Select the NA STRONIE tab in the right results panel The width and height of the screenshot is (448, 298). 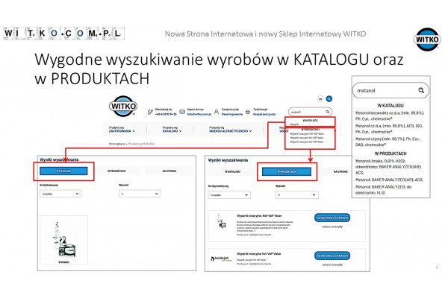point(340,171)
